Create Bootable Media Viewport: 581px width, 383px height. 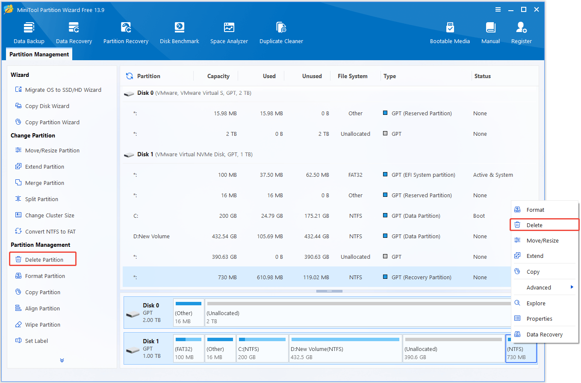[450, 33]
